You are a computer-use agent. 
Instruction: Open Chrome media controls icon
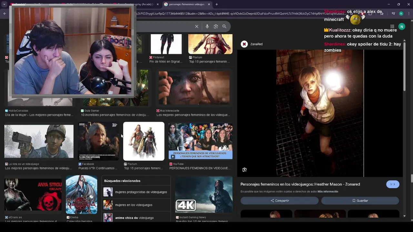(x=393, y=14)
